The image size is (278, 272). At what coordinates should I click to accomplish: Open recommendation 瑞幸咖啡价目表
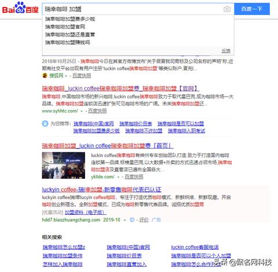tap(136, 124)
